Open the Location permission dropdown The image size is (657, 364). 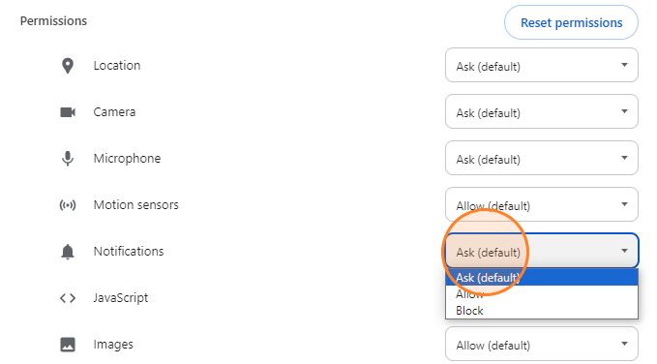tap(541, 65)
